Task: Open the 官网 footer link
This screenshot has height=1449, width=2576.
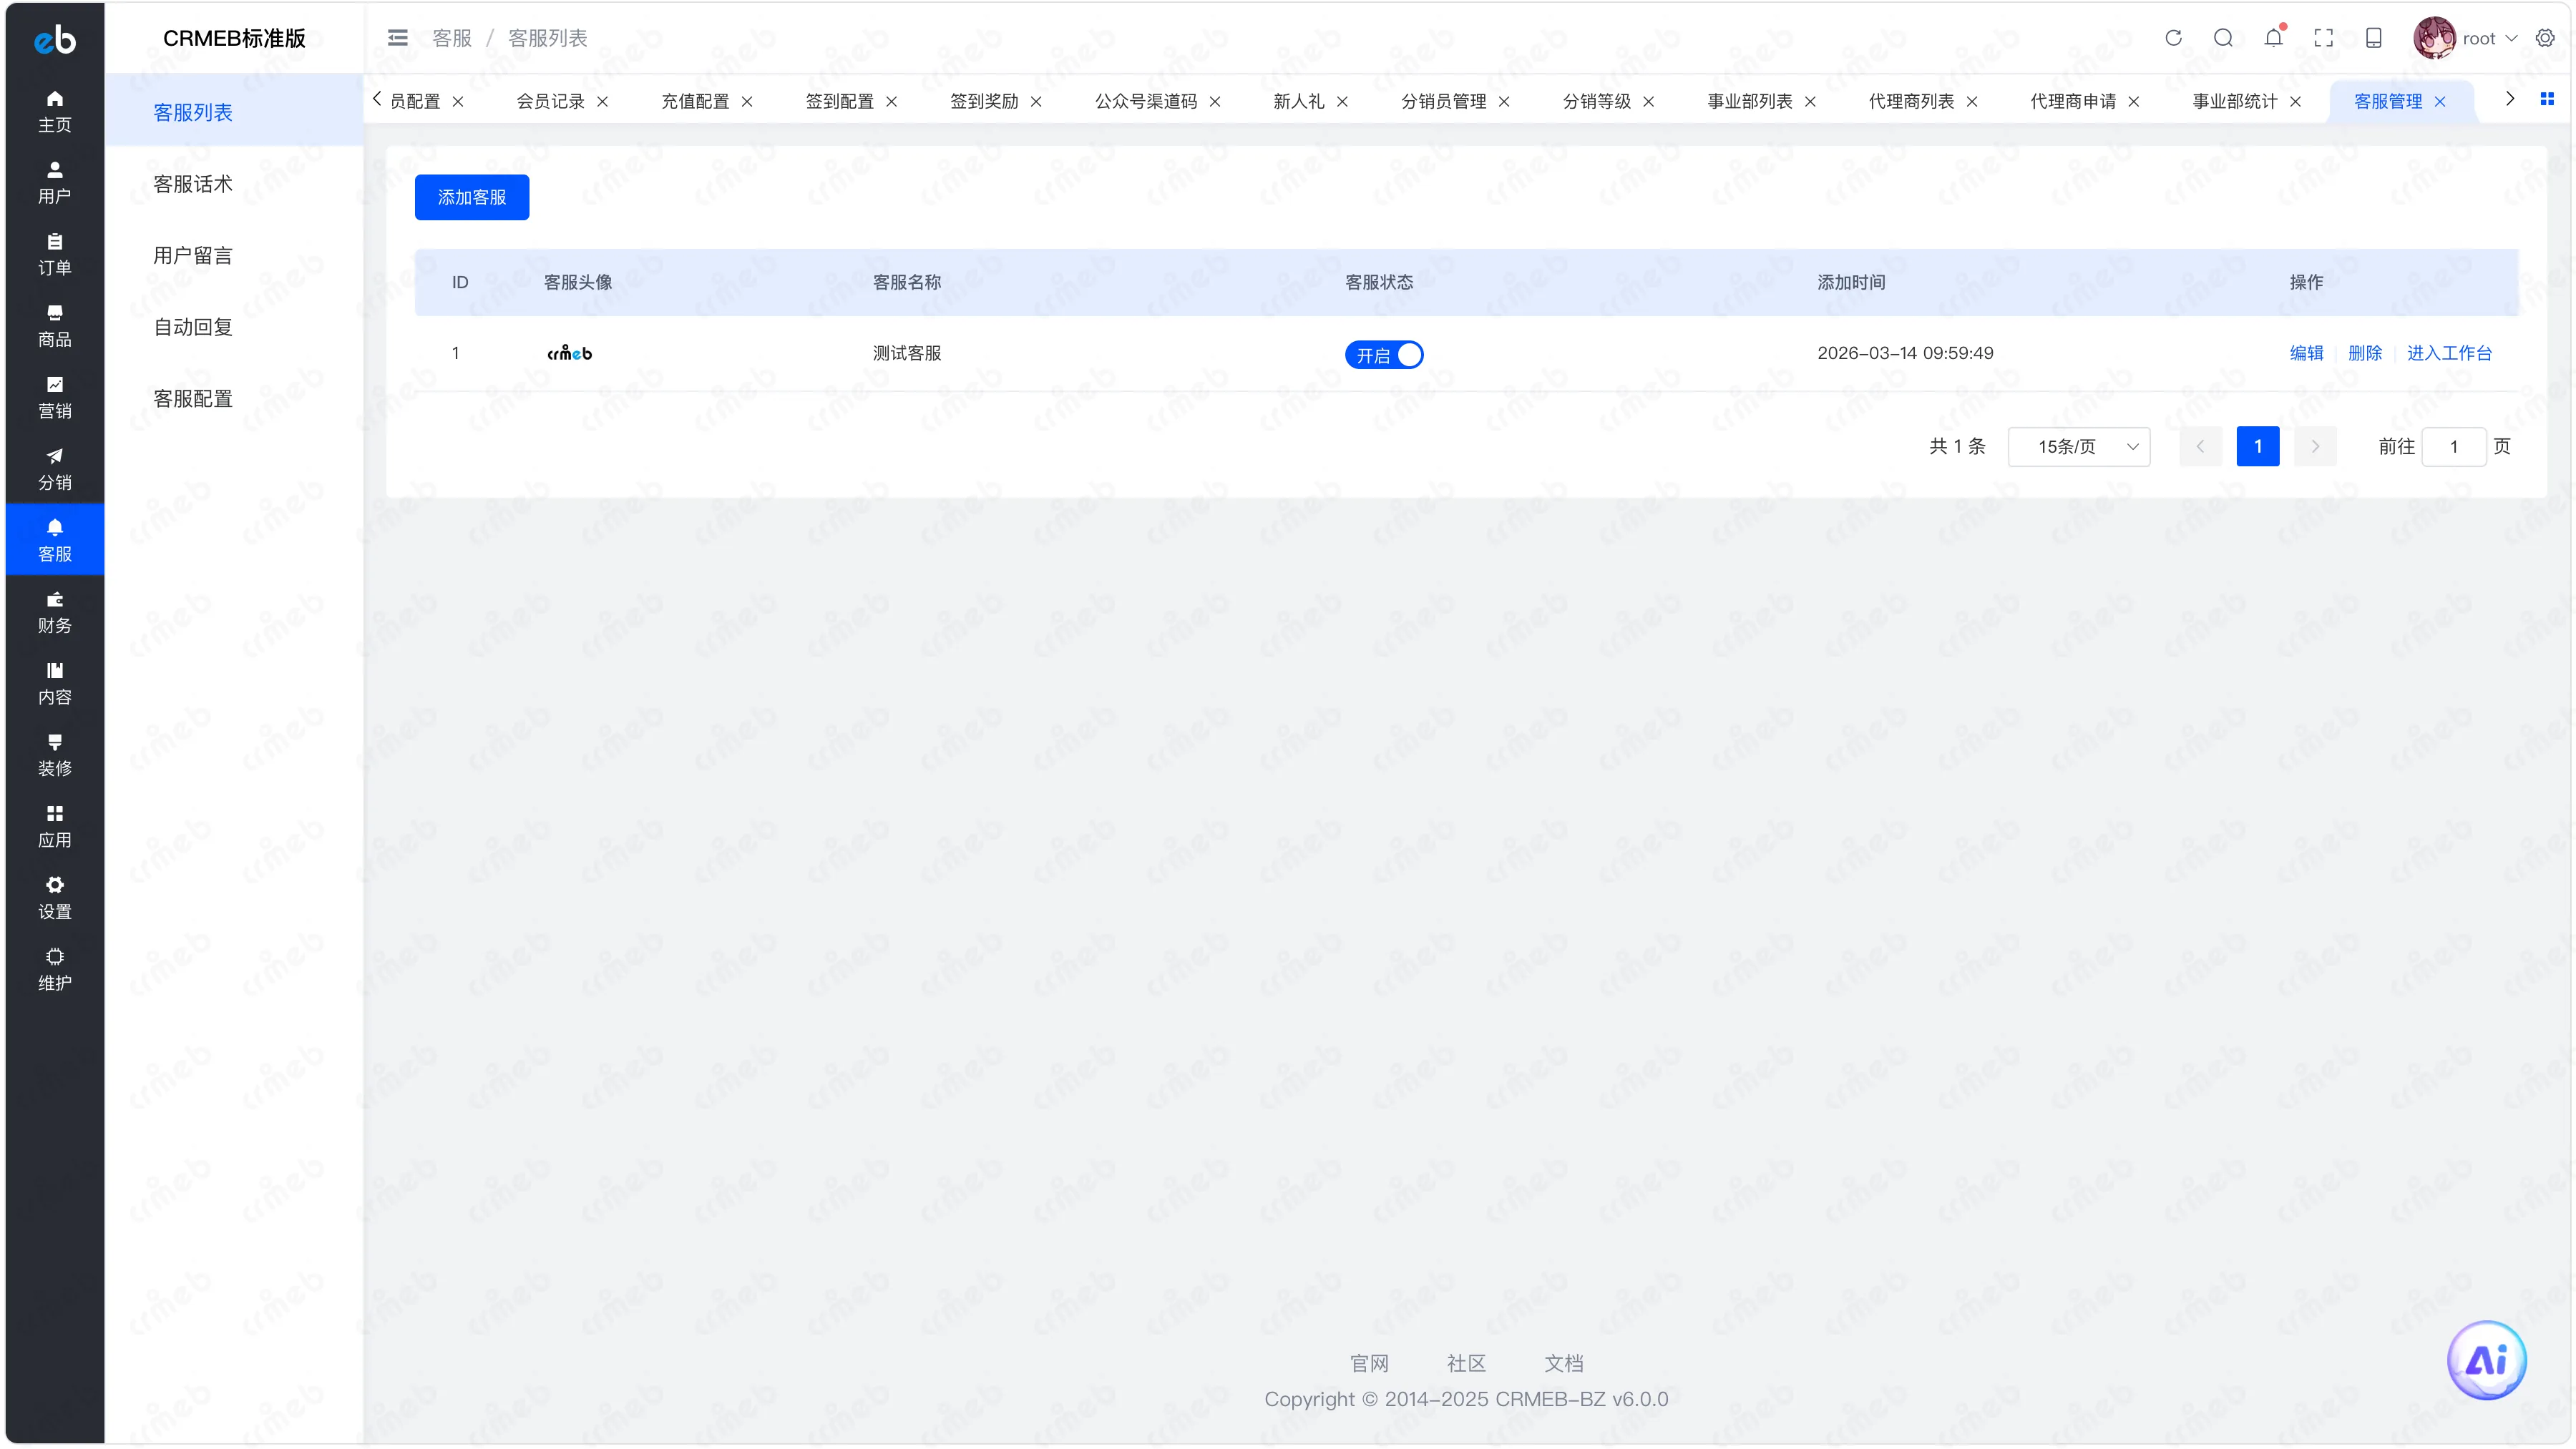Action: [x=1369, y=1363]
